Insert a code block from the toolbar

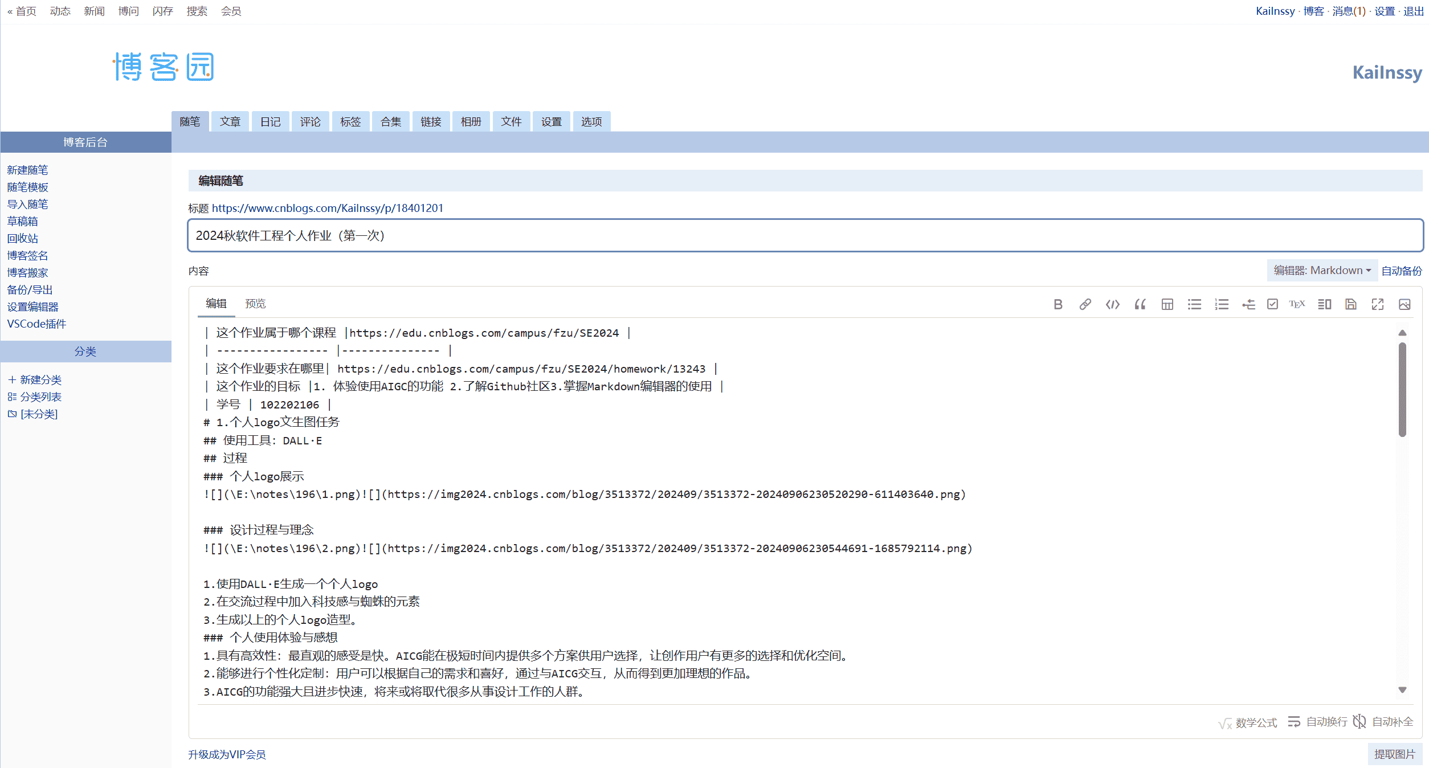(1112, 304)
